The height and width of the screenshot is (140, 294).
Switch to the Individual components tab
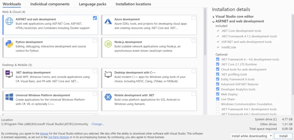click(x=50, y=4)
